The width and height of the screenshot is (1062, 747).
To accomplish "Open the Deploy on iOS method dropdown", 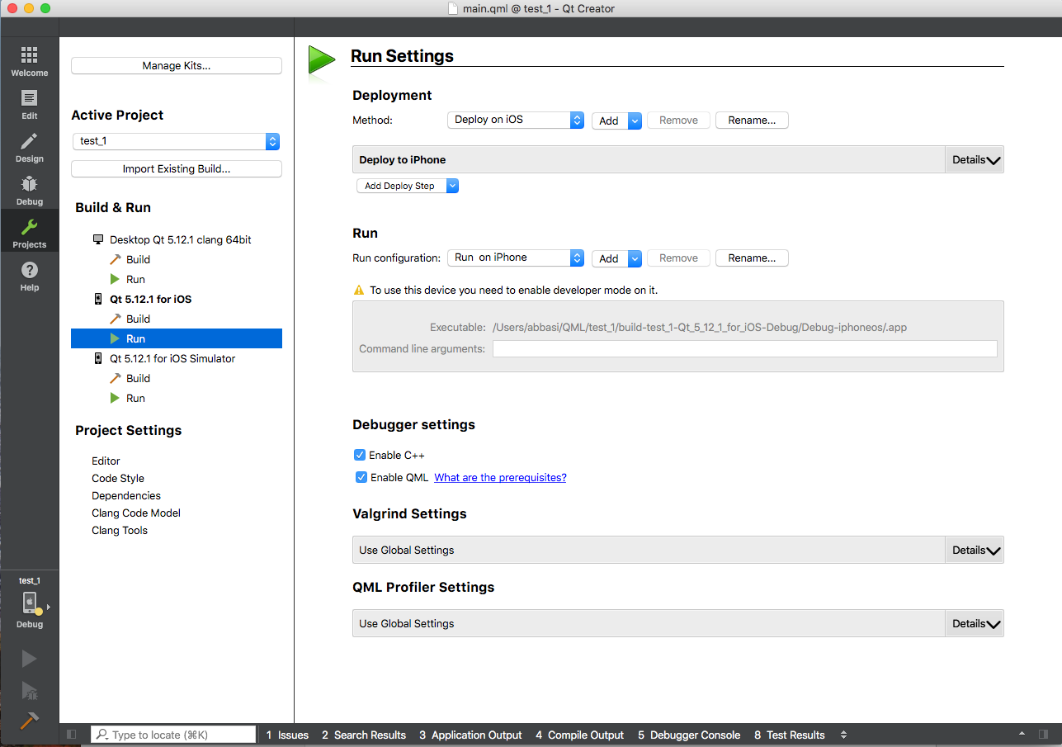I will (516, 120).
